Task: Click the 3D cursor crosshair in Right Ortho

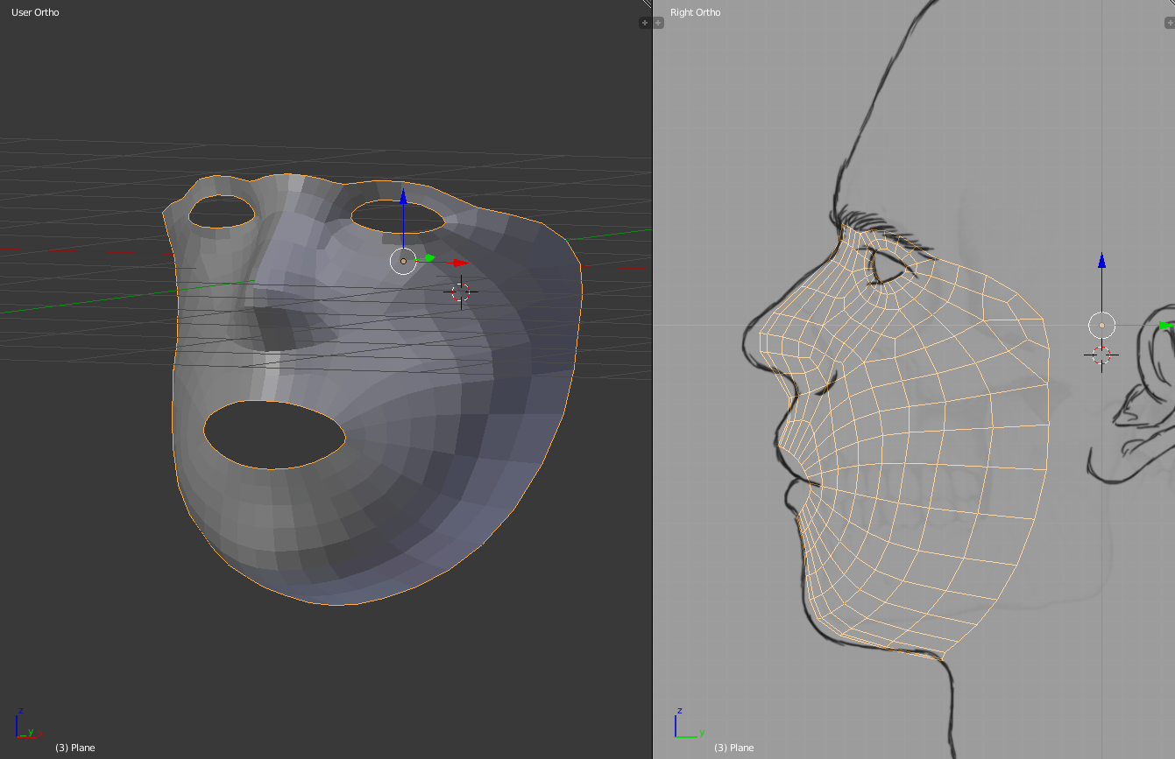Action: (1101, 355)
